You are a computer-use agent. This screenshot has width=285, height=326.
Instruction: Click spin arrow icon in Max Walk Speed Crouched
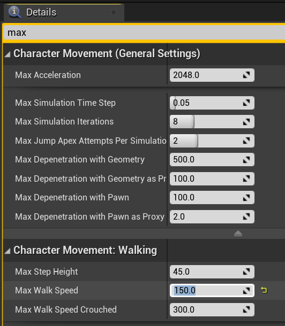[246, 309]
